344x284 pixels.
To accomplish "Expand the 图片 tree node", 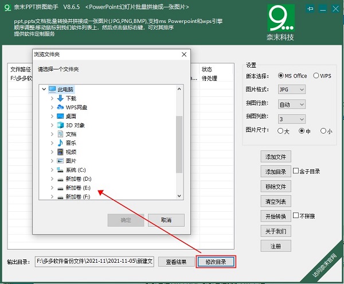I will pos(52,161).
